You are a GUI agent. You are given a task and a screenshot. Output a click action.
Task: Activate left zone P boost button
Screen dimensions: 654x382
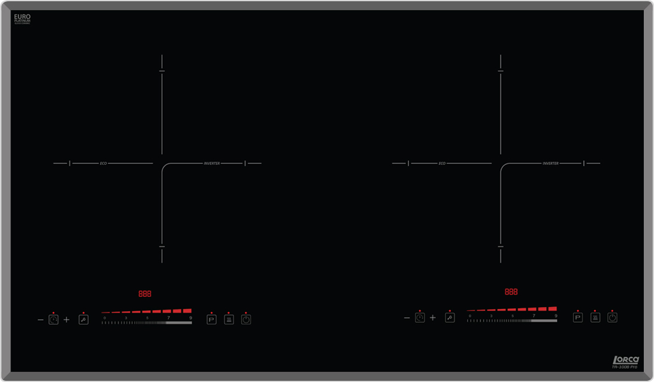tap(211, 320)
